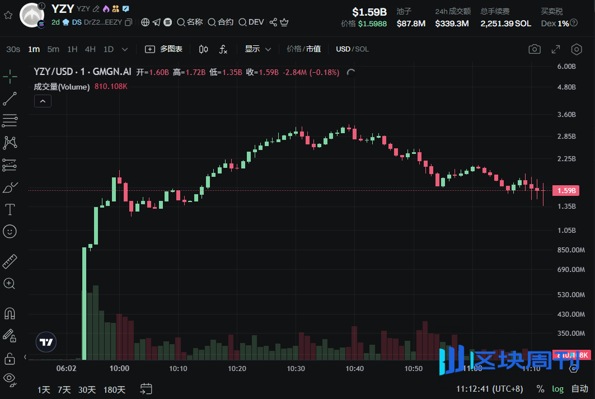Open the go-to-date calendar icon

click(x=146, y=389)
